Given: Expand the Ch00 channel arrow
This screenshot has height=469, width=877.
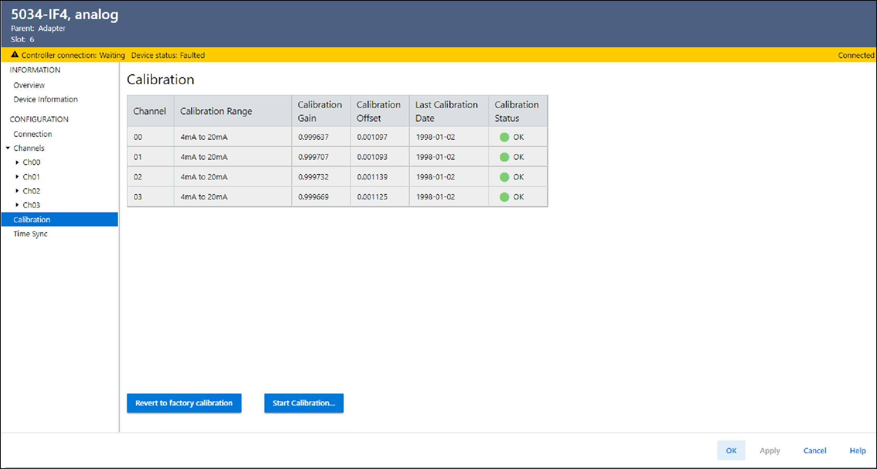Looking at the screenshot, I should pos(17,162).
